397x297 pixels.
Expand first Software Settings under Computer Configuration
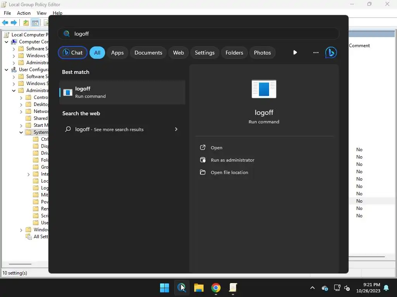[14, 49]
